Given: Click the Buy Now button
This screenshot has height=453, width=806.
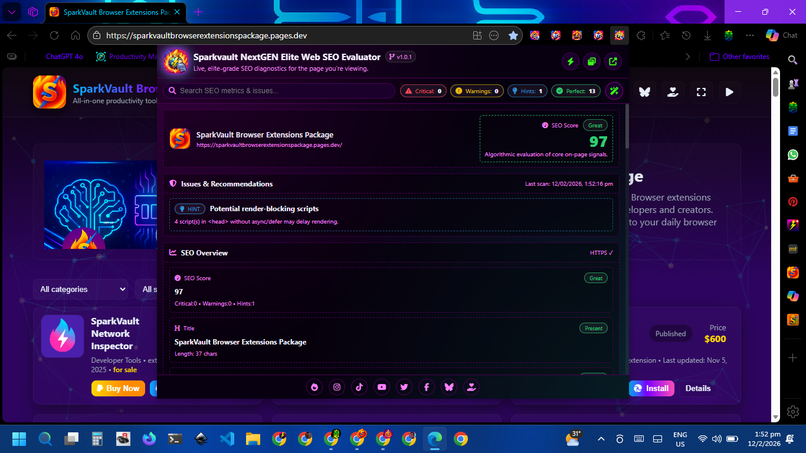Looking at the screenshot, I should (118, 388).
